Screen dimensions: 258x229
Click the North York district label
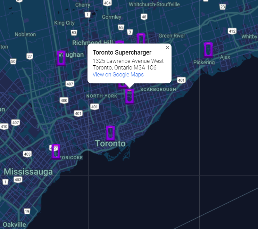102,96
